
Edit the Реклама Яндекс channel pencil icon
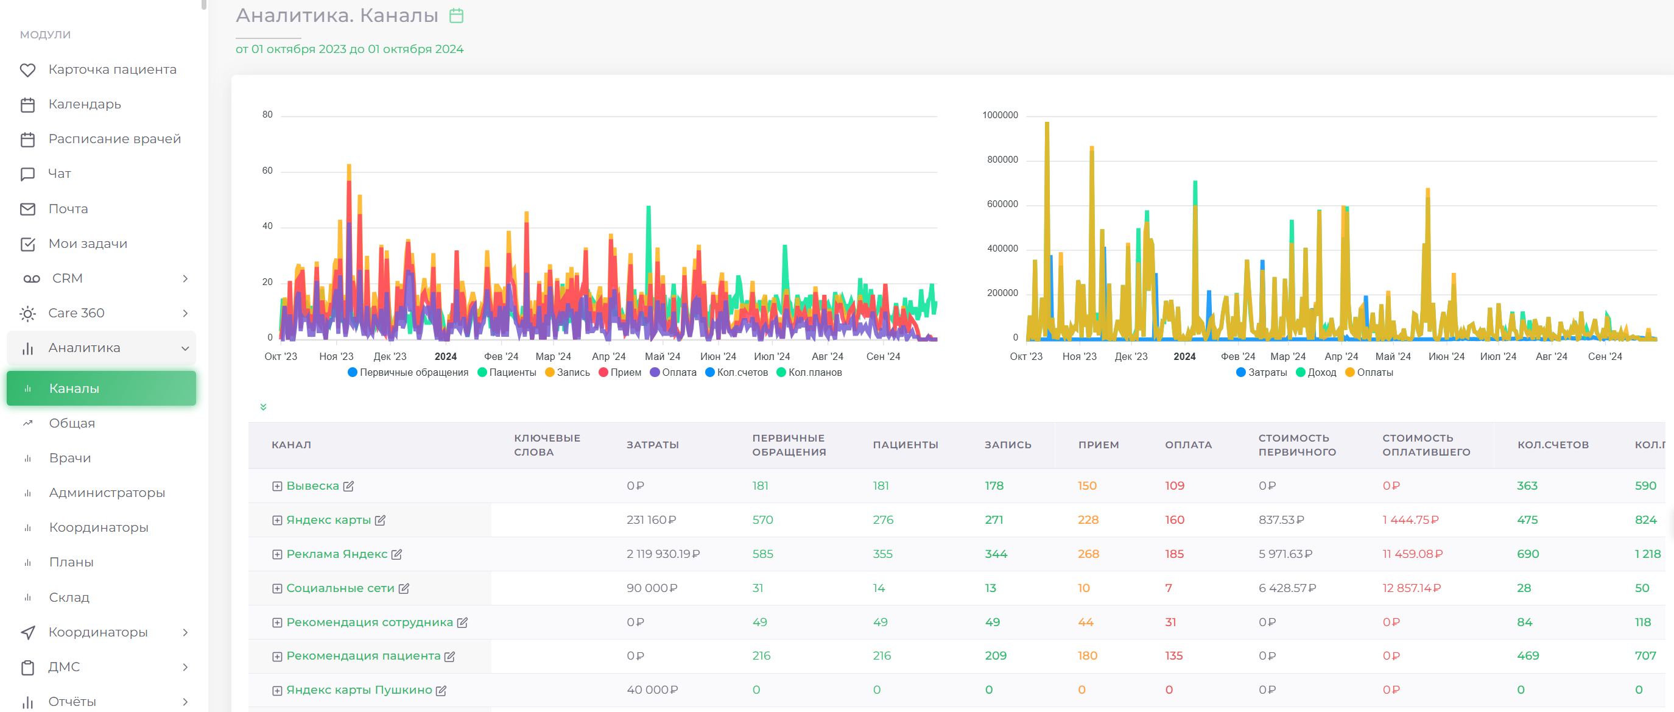396,554
